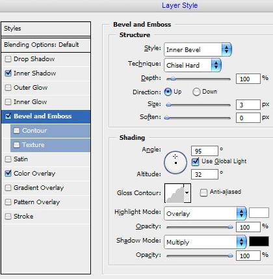Enable the Contour checkbox
This screenshot has width=273, height=279.
[16, 131]
